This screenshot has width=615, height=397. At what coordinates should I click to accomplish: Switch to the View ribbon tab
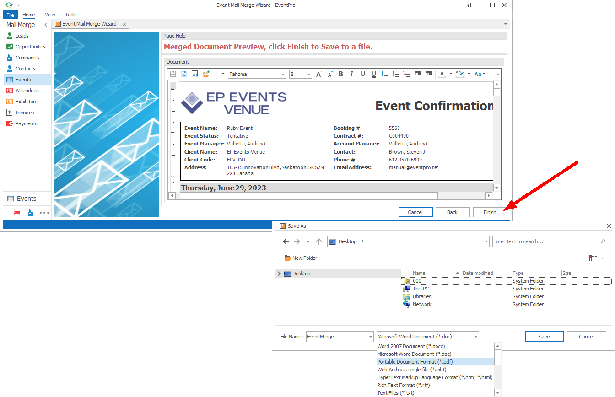pos(50,15)
